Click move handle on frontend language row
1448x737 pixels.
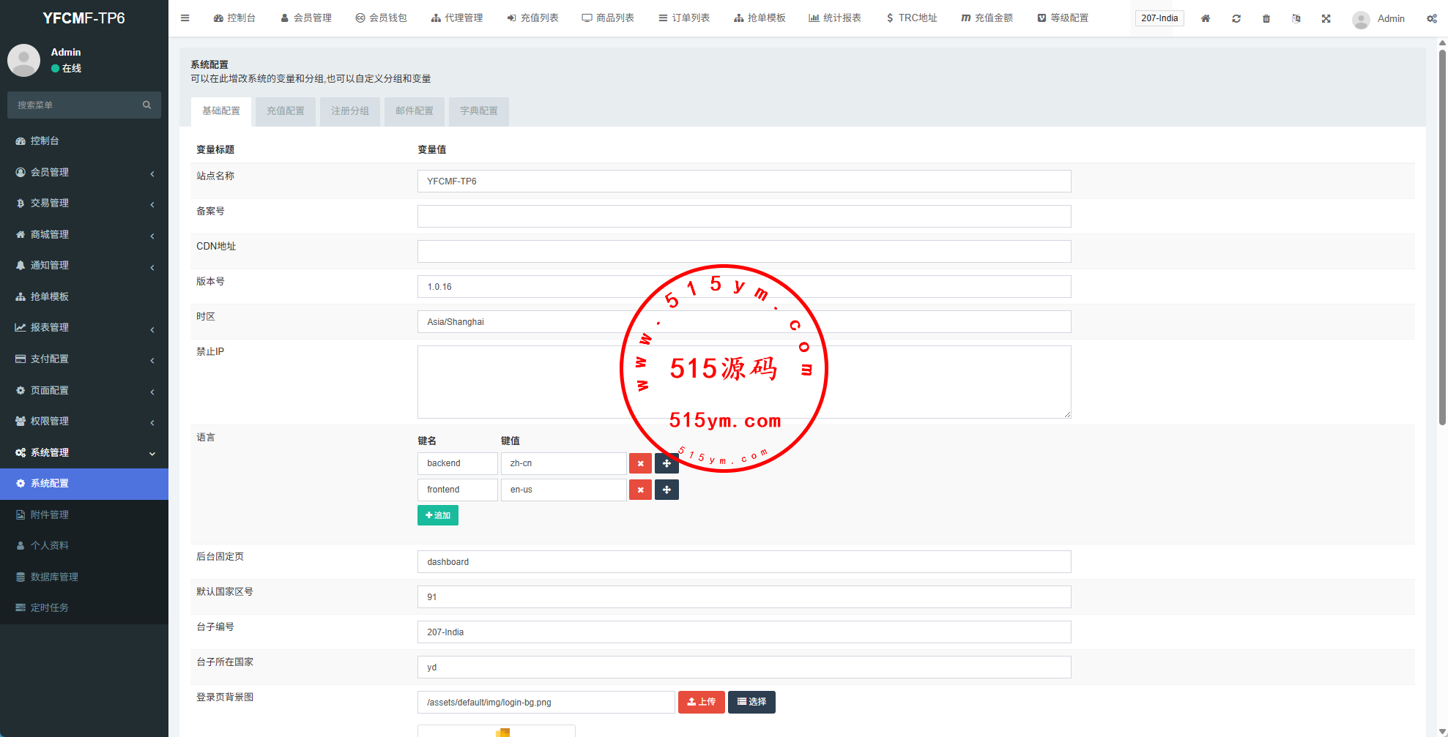click(667, 490)
